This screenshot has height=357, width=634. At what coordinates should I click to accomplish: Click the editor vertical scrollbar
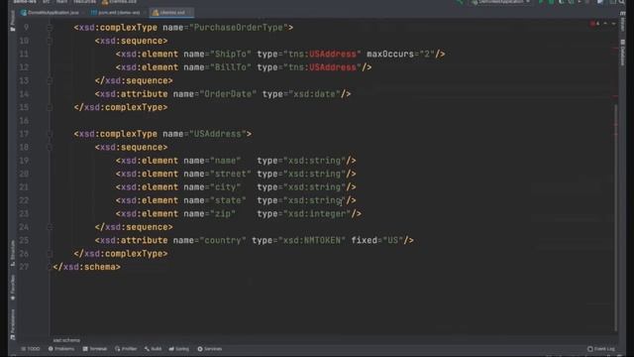coord(615,218)
